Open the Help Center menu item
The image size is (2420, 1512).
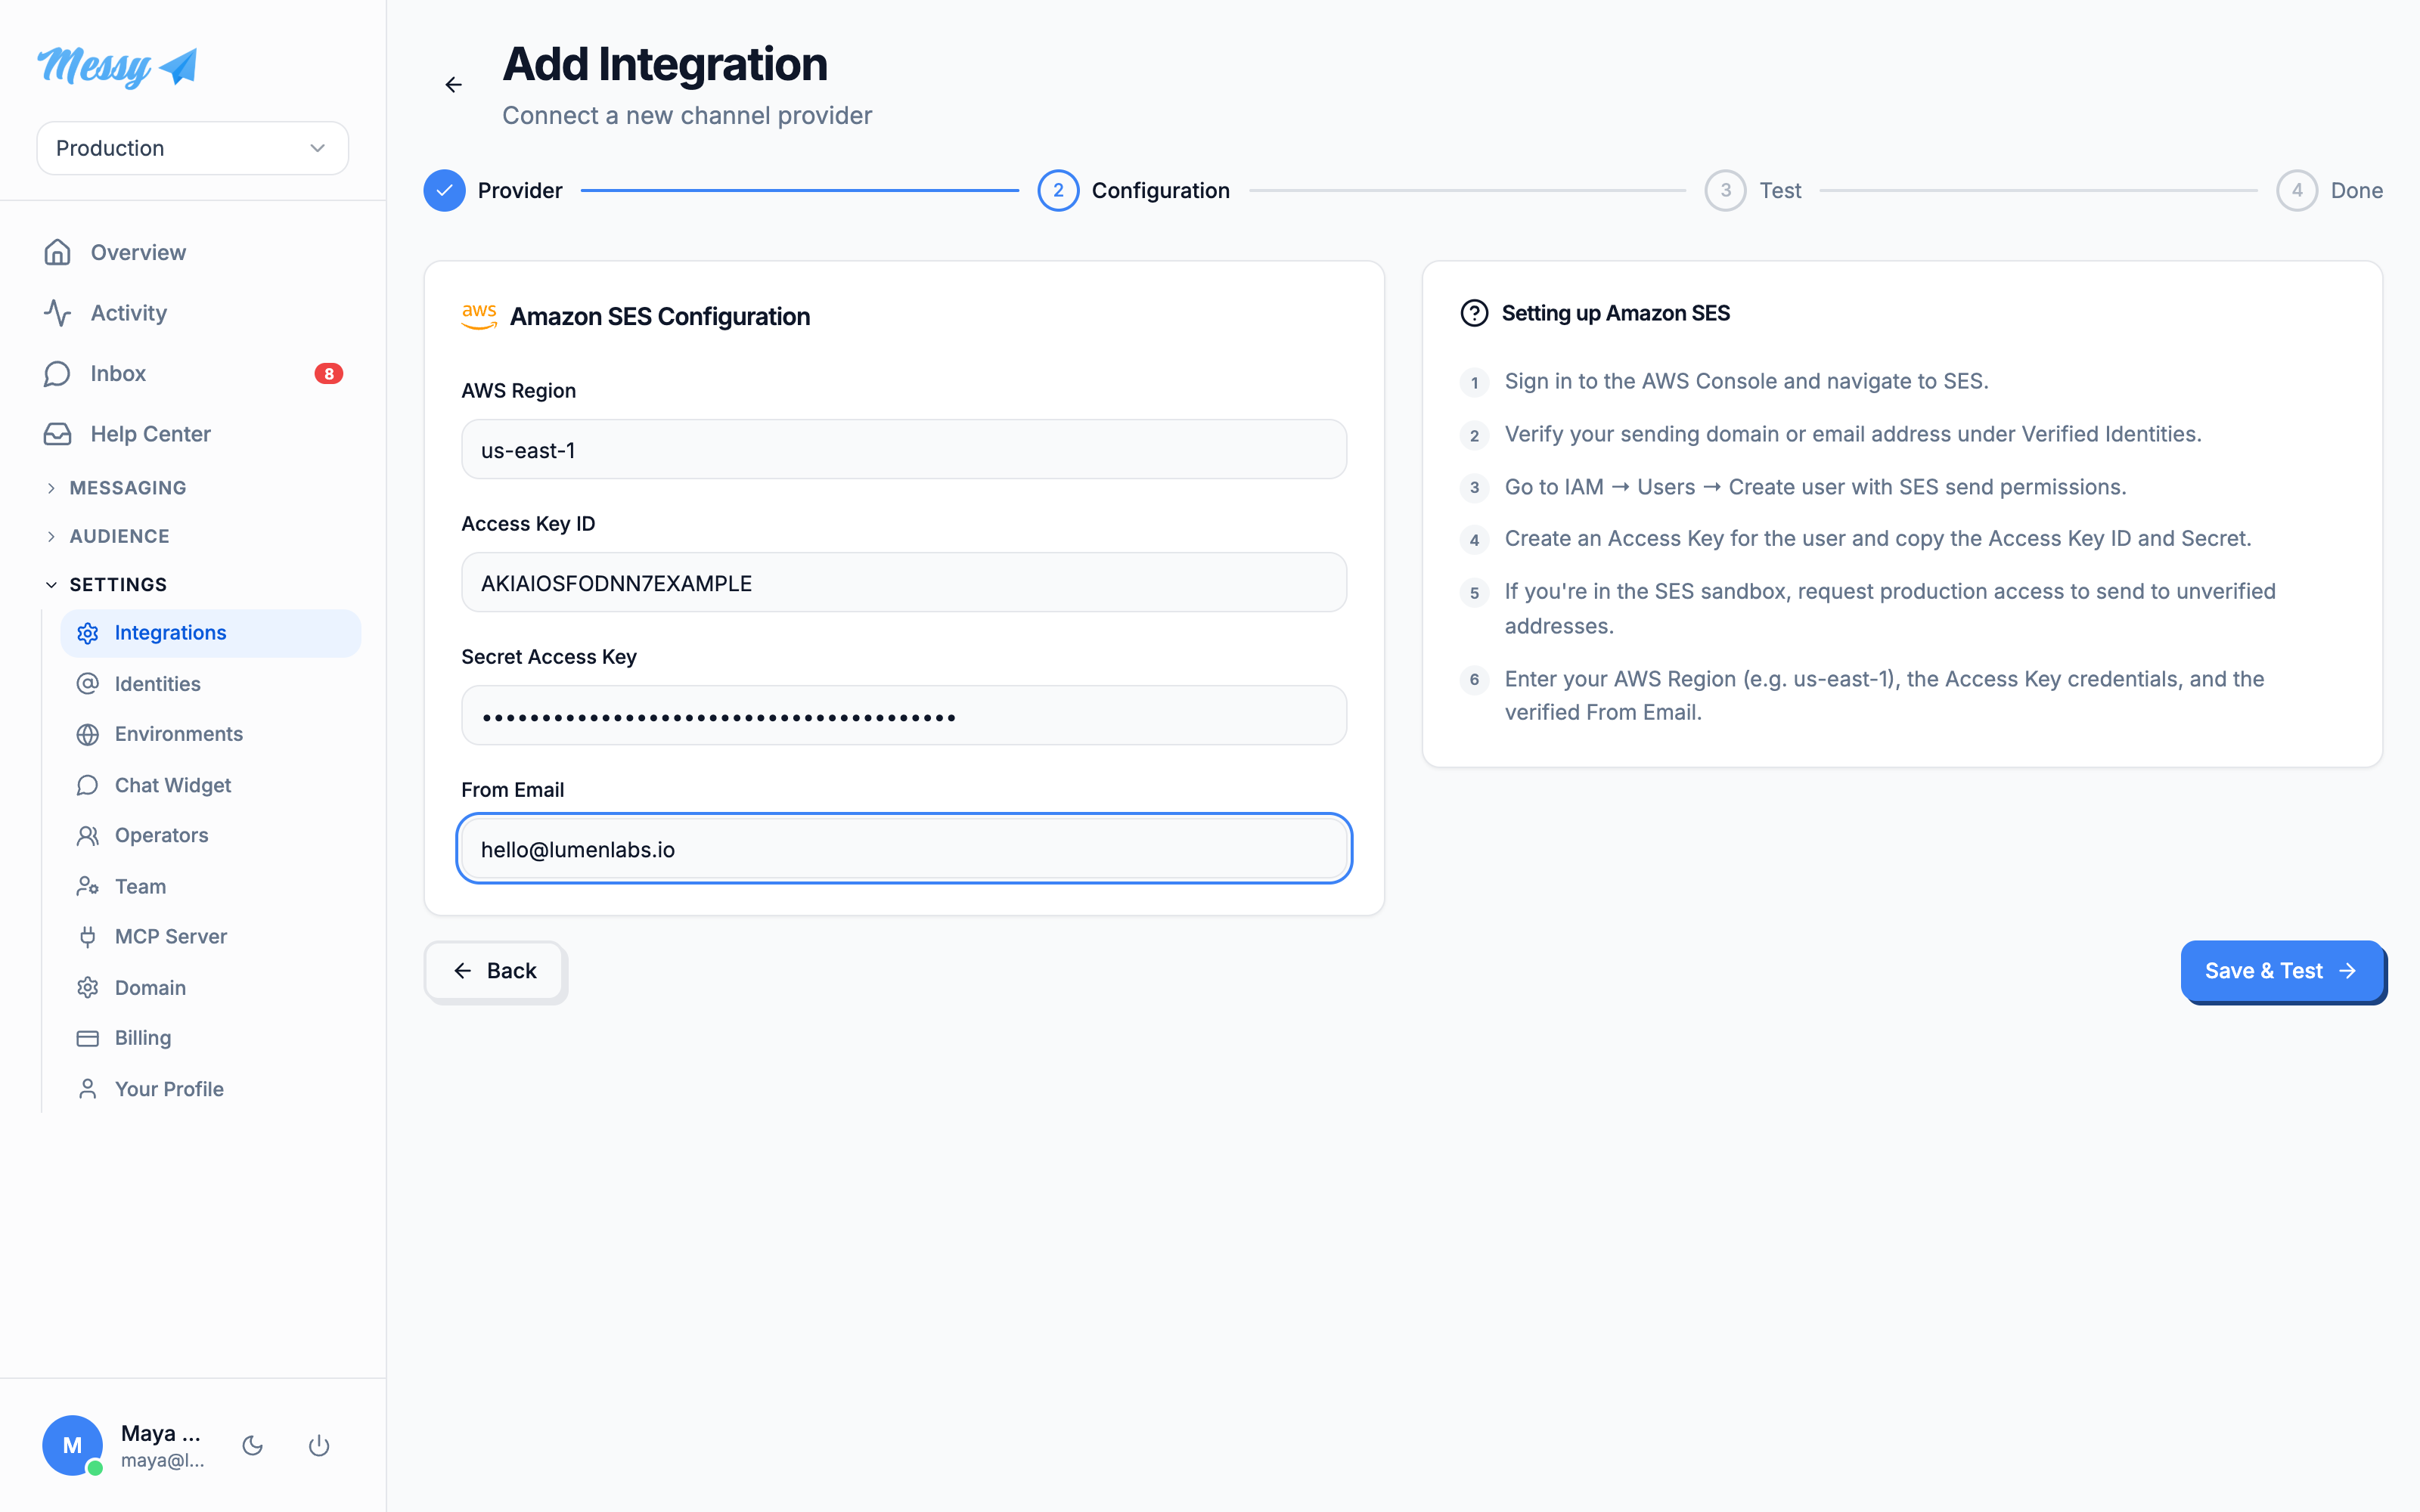193,434
